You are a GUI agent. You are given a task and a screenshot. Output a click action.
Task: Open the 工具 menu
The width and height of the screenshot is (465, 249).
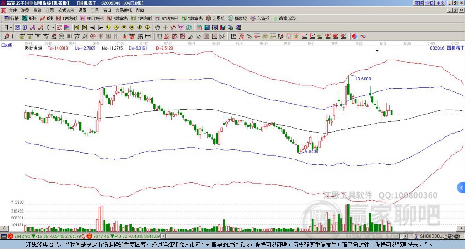94,10
